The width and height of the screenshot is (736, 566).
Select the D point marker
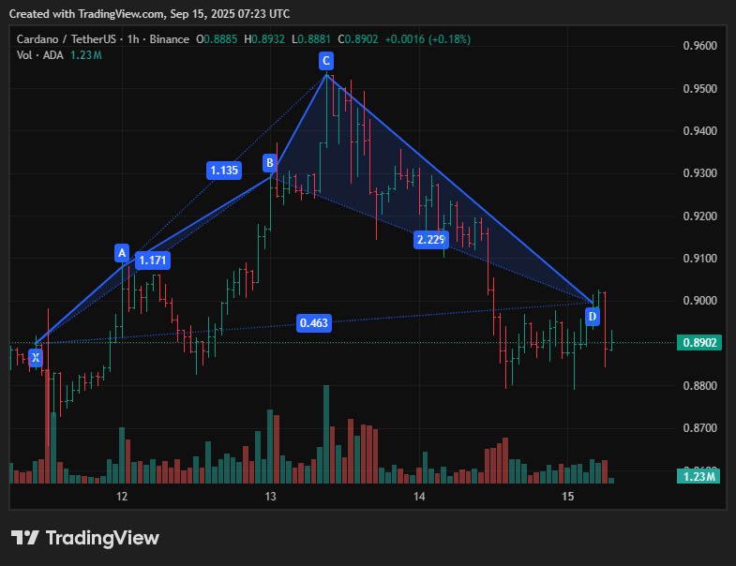coord(593,317)
